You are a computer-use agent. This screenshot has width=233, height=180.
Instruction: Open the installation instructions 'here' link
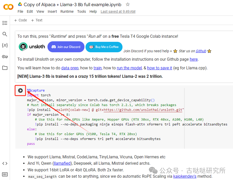pos(194,59)
